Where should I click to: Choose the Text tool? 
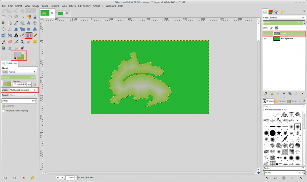pyautogui.click(x=16, y=35)
